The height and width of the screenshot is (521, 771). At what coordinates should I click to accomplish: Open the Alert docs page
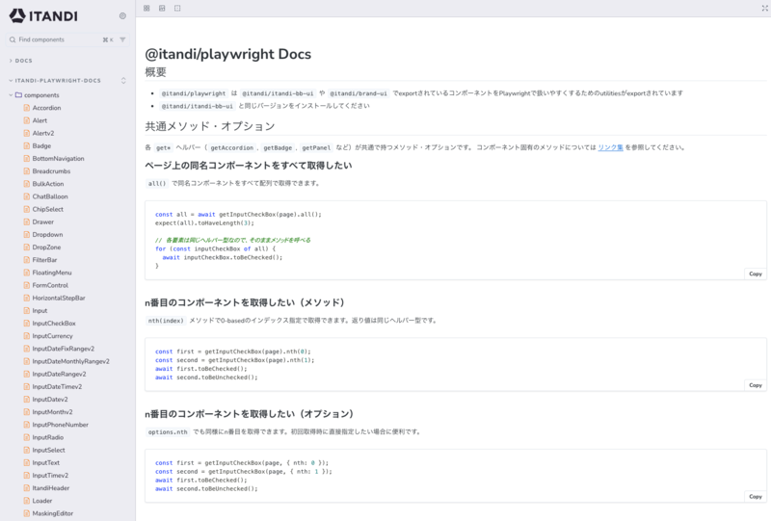click(40, 120)
